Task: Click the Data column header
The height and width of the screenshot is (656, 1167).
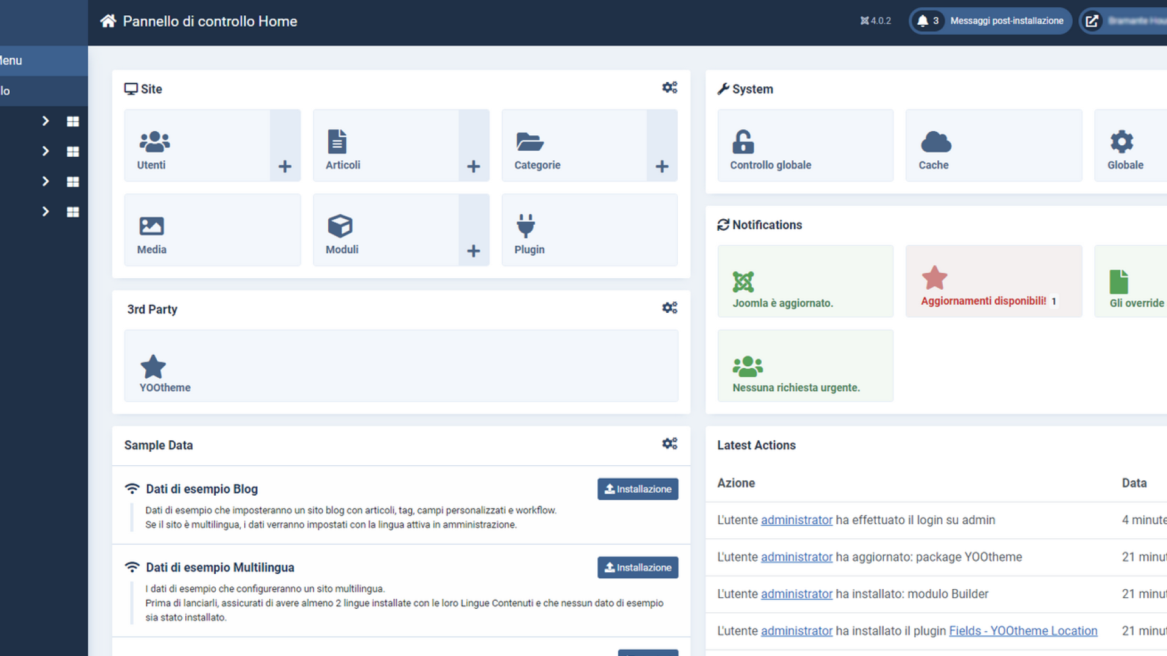Action: (1134, 483)
